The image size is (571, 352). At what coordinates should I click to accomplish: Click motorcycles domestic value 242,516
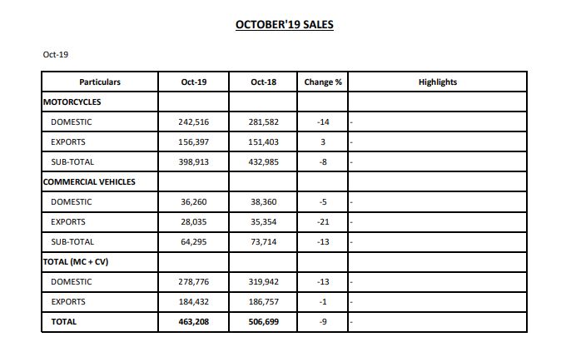(193, 122)
